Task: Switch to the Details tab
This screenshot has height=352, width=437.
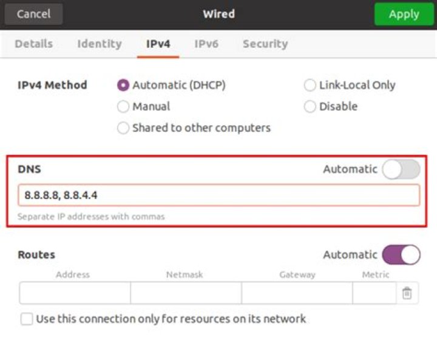Action: click(34, 44)
